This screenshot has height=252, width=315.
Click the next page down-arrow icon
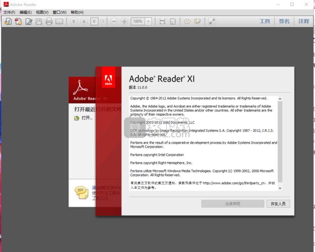point(84,21)
